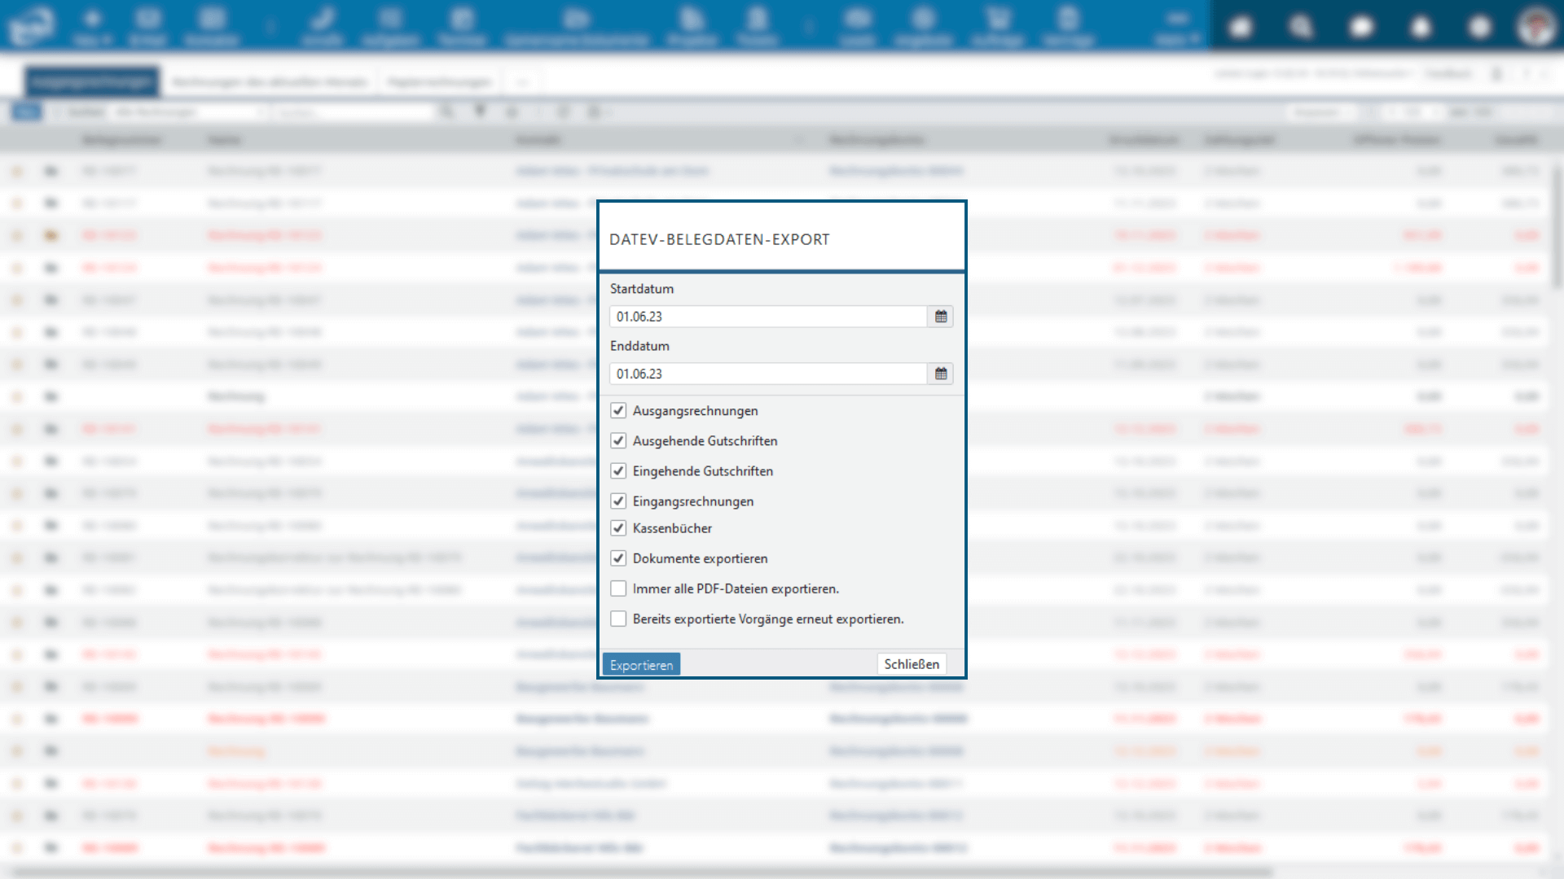Click the print icon in the list toolbar
1564x879 pixels.
(x=511, y=112)
